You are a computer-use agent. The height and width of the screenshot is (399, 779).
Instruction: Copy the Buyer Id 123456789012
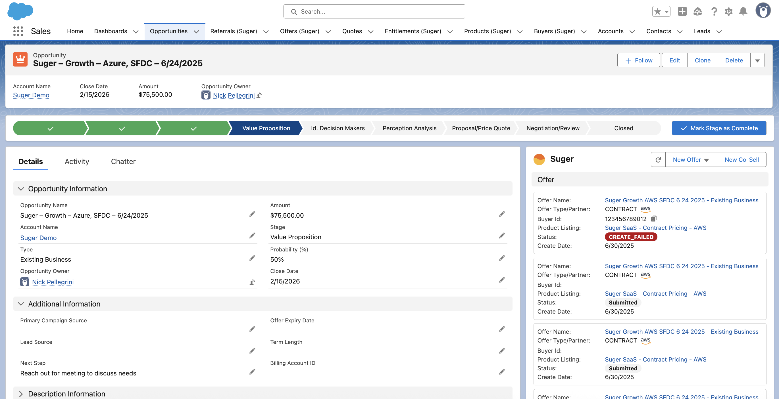tap(653, 219)
